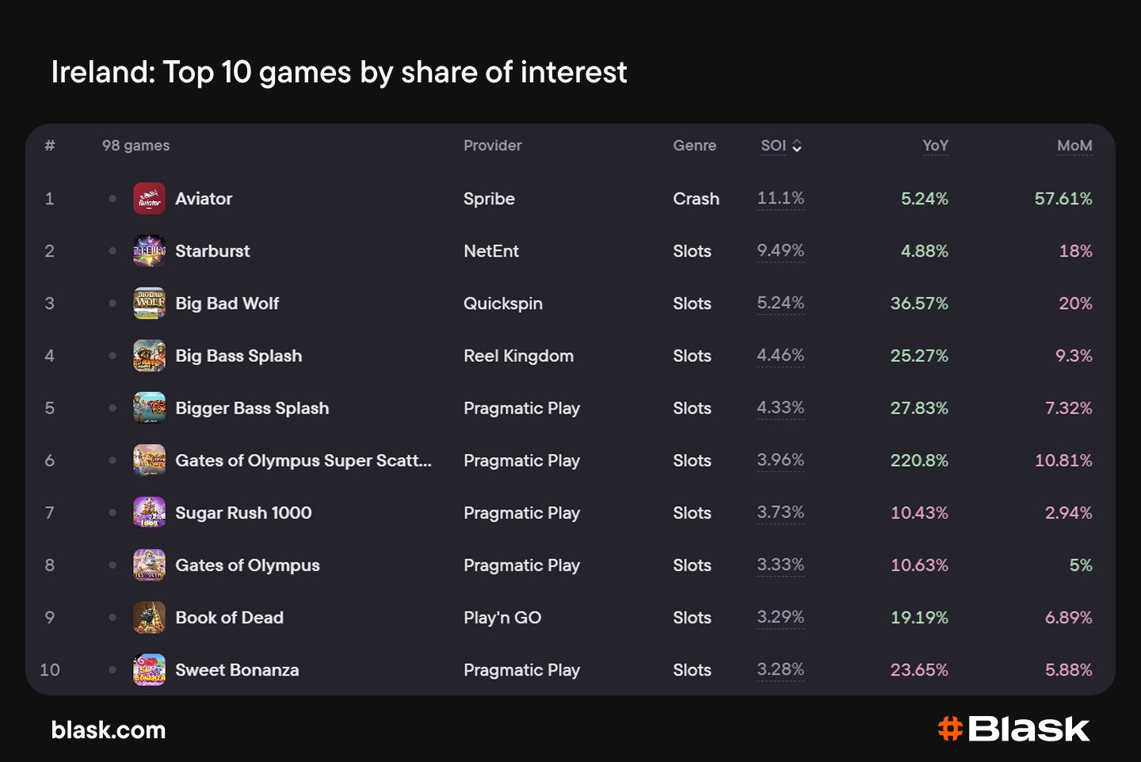Click the Blask brand wordmark
Image resolution: width=1141 pixels, height=762 pixels.
tap(1029, 729)
